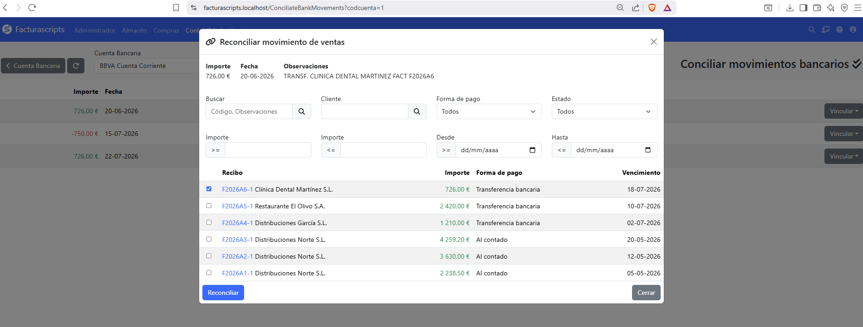This screenshot has width=863, height=327.
Task: Open the Hasta date calendar picker icon
Action: coord(648,150)
